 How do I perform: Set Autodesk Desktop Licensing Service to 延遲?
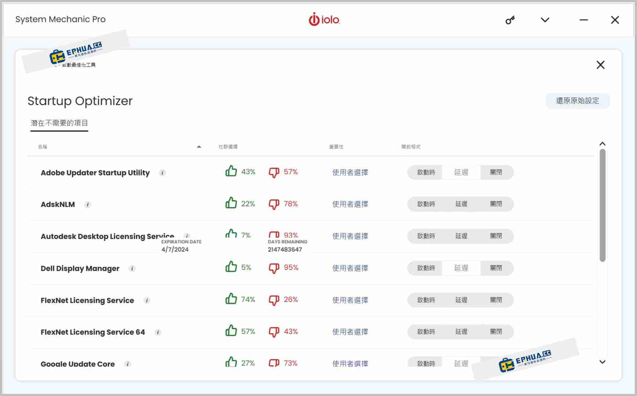click(461, 236)
